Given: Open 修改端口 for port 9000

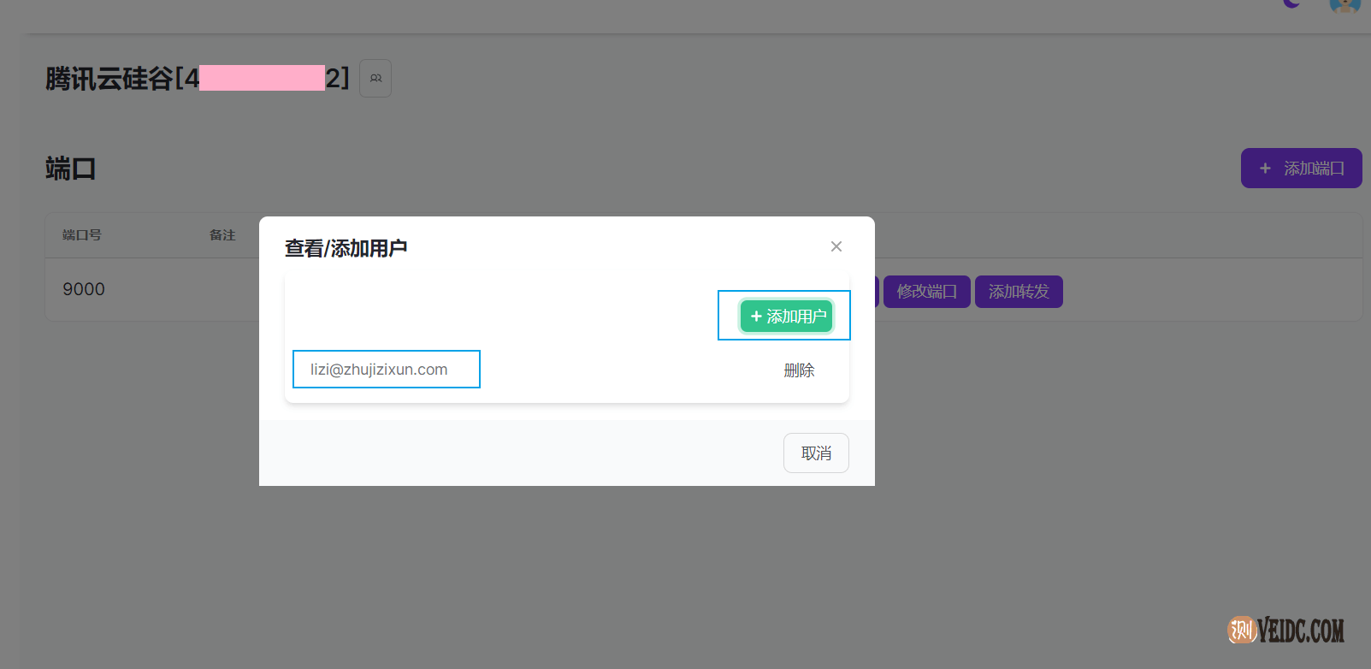Looking at the screenshot, I should pyautogui.click(x=927, y=292).
